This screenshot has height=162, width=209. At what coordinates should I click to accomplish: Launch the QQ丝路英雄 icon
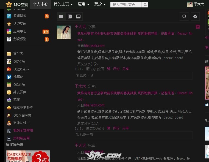click(x=9, y=116)
